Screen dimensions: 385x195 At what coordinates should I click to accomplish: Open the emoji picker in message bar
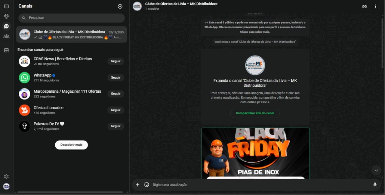pyautogui.click(x=147, y=185)
